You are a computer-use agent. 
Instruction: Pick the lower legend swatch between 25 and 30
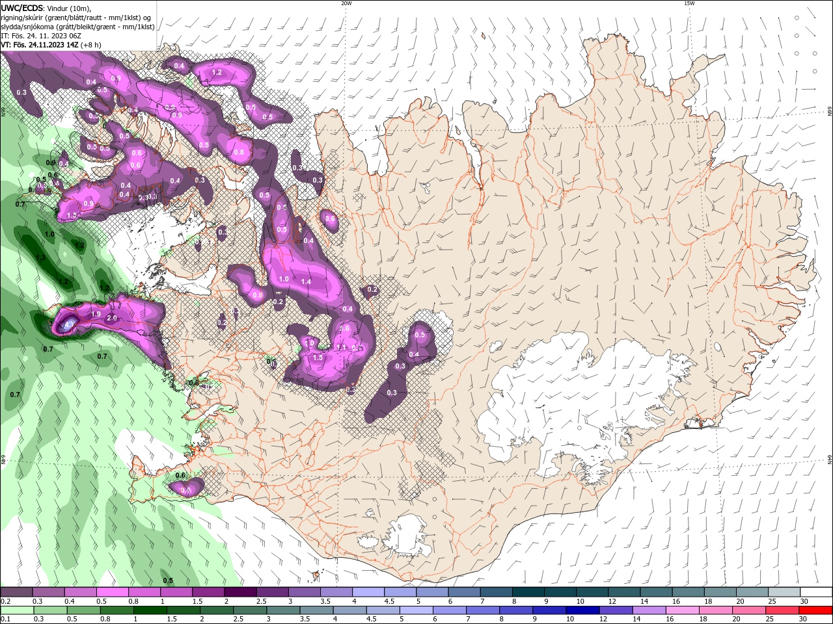click(783, 610)
